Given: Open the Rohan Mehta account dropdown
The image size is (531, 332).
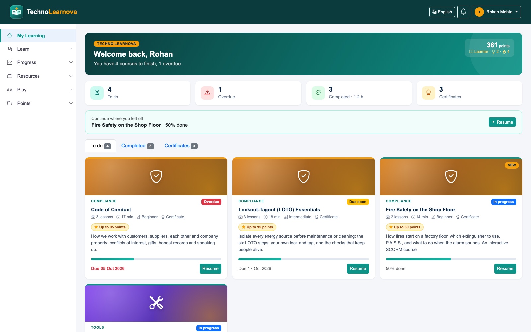Looking at the screenshot, I should (x=496, y=12).
